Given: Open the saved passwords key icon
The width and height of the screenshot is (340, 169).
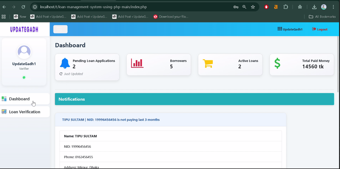Looking at the screenshot, I should (x=236, y=7).
